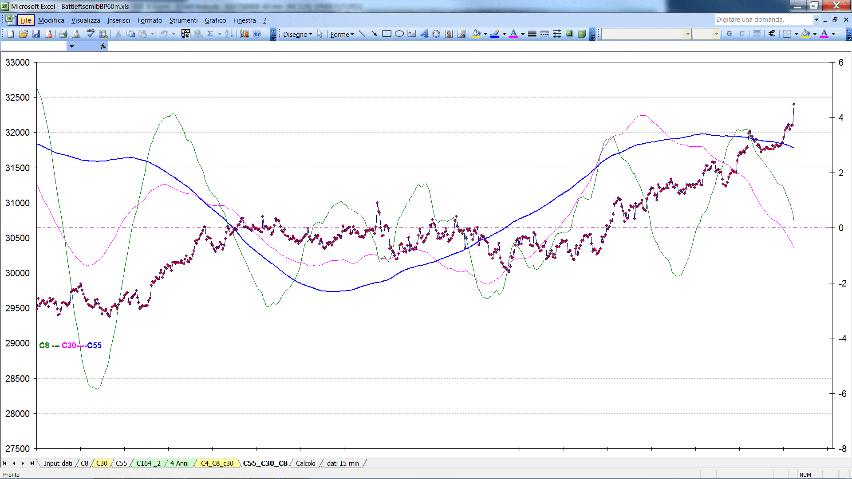Insert WordArt from the Drawing toolbar
The width and height of the screenshot is (852, 479).
[x=424, y=34]
